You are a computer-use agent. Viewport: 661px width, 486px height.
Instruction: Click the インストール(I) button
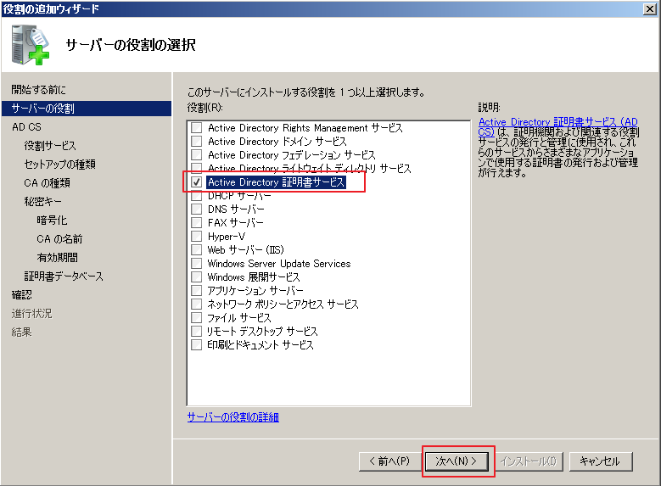coord(529,461)
